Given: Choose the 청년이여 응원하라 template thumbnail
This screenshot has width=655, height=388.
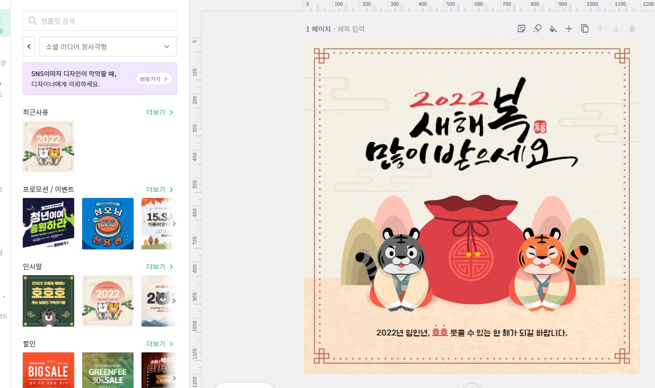Looking at the screenshot, I should (48, 224).
